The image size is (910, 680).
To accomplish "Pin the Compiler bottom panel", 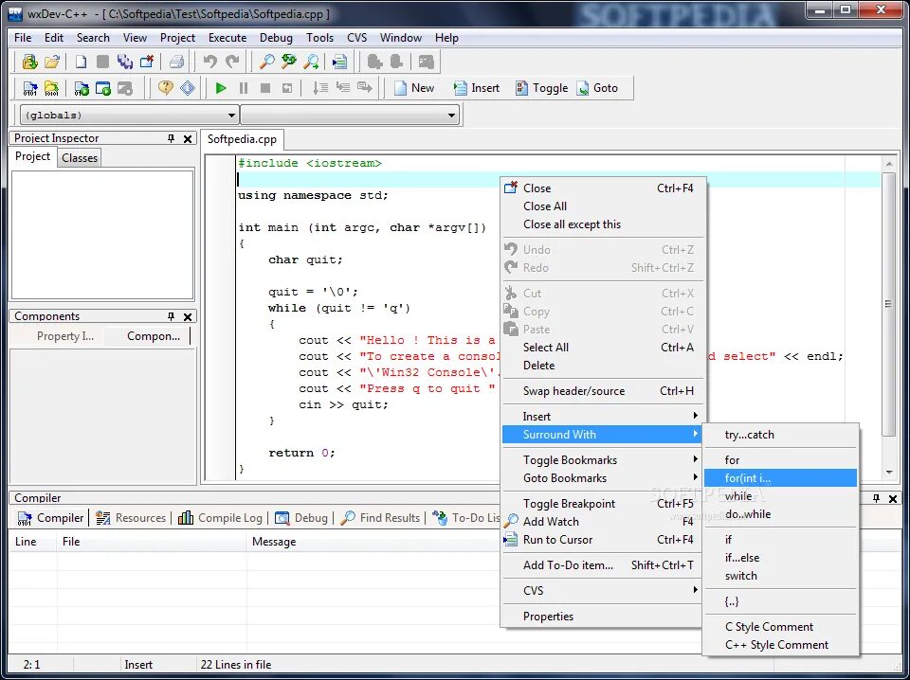I will [876, 498].
